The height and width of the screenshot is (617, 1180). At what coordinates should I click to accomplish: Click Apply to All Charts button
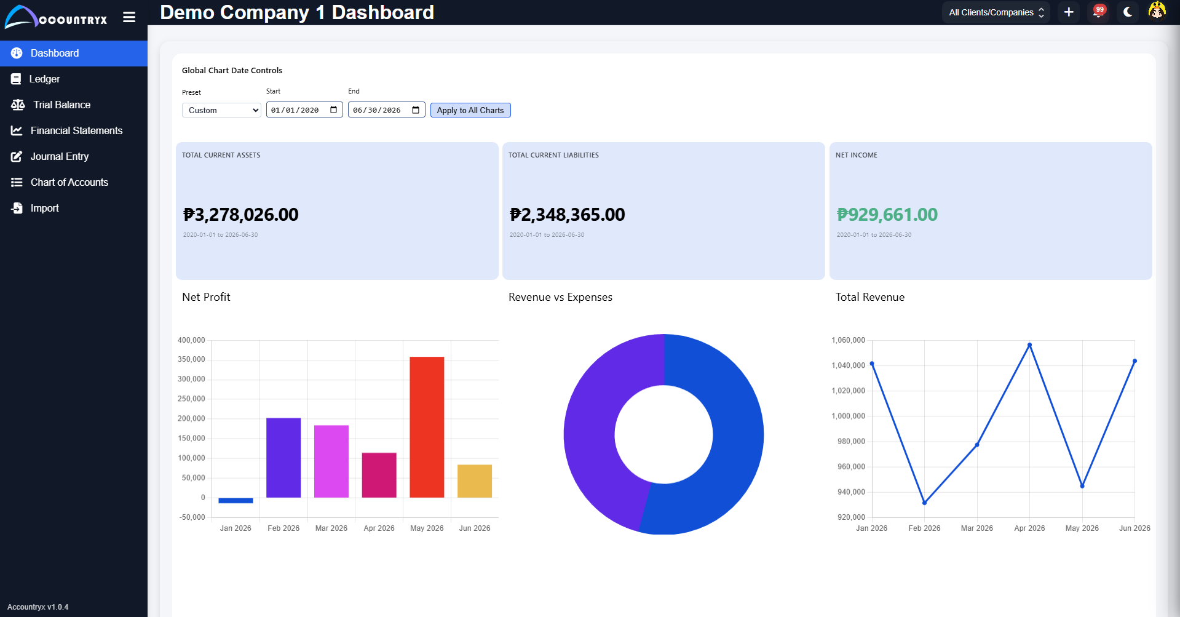470,110
